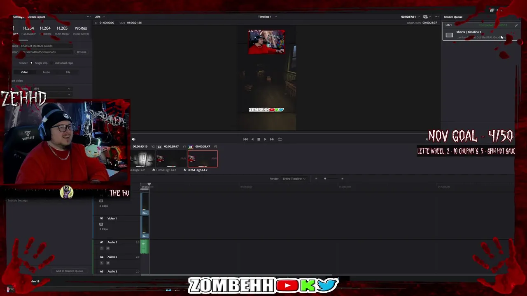
Task: Select the Audio 3 track label
Action: [x=112, y=271]
